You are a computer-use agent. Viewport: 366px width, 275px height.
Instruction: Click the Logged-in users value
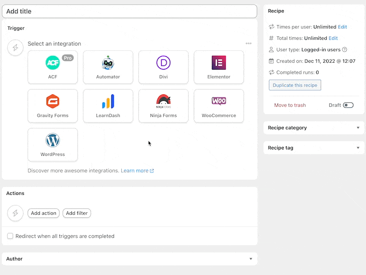(x=321, y=49)
